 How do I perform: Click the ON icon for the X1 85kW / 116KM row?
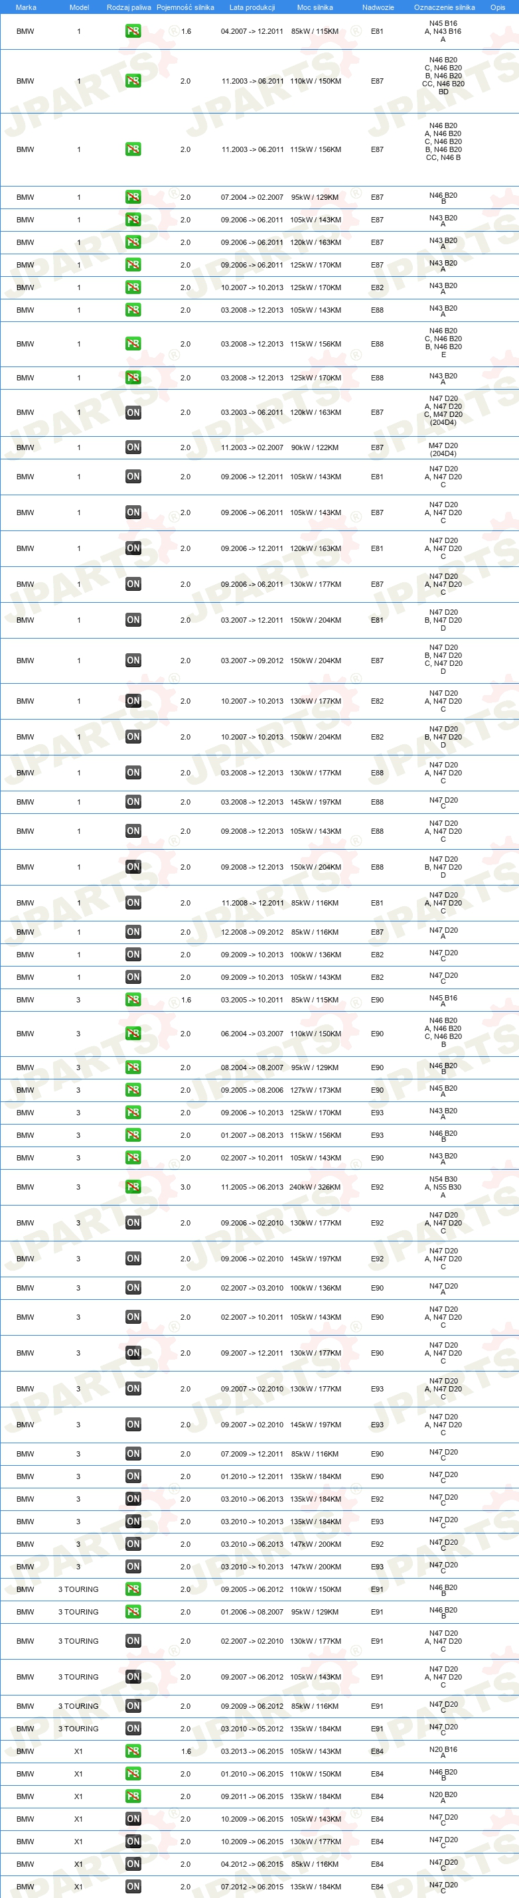(133, 1864)
